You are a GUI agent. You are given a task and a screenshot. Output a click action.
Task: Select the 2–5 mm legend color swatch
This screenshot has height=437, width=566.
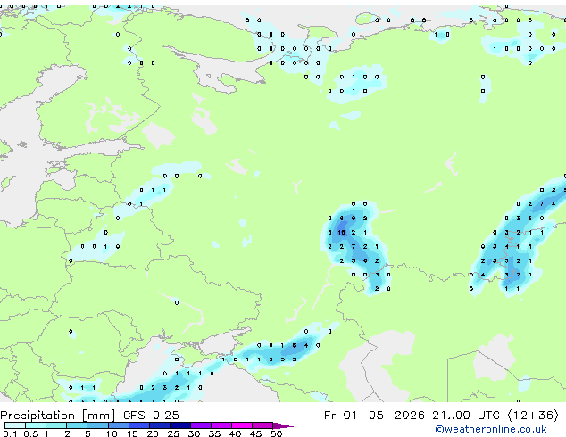tap(77, 425)
